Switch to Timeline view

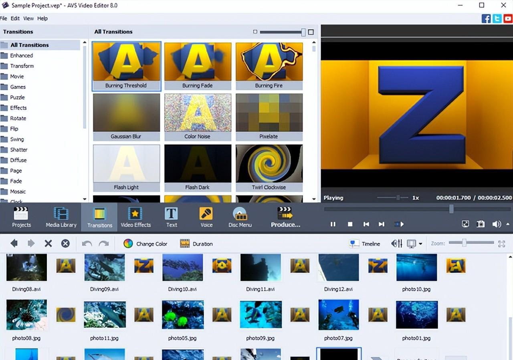coord(365,243)
